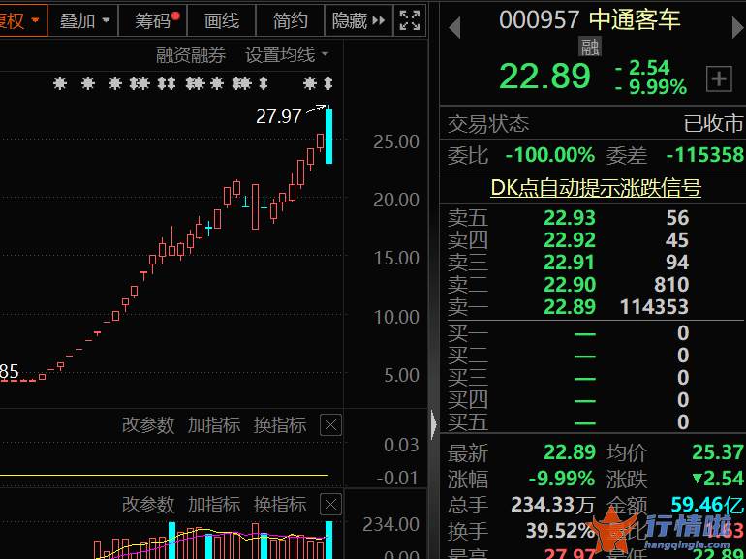Click the 融 margin badge
The image size is (746, 559).
click(590, 47)
